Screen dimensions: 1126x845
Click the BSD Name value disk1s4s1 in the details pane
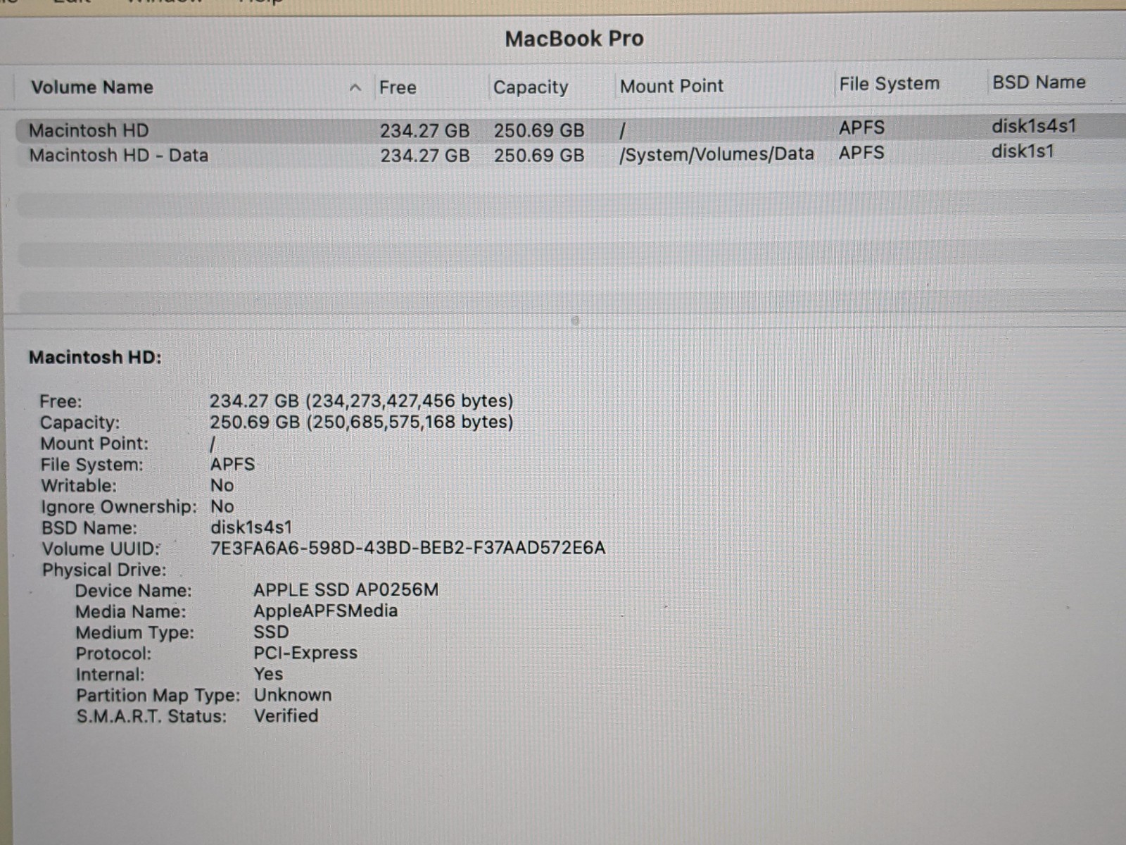point(251,527)
